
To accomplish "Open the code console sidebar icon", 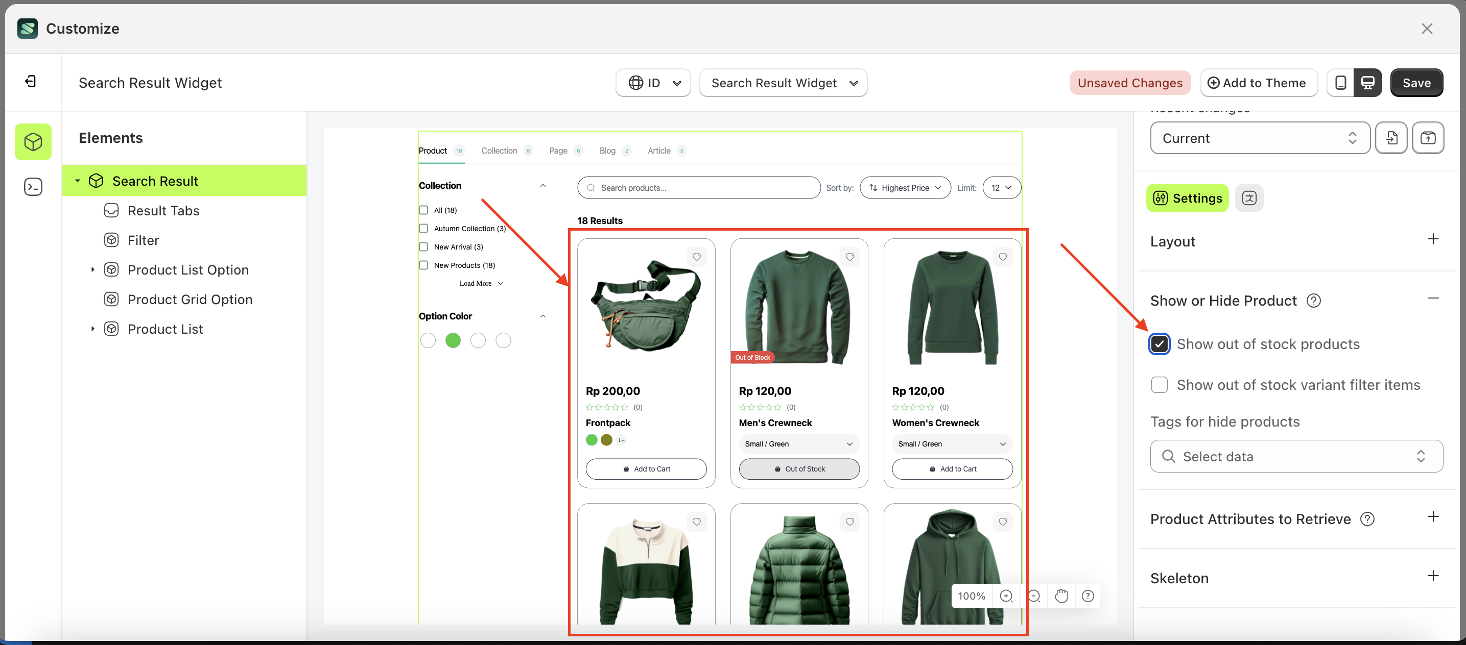I will (x=33, y=187).
